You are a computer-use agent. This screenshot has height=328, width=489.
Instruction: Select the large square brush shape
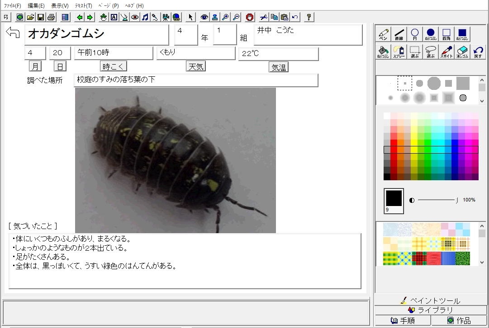point(462,83)
